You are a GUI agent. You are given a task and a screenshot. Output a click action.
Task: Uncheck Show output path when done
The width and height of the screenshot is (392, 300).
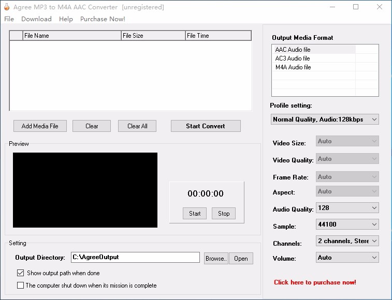point(21,273)
